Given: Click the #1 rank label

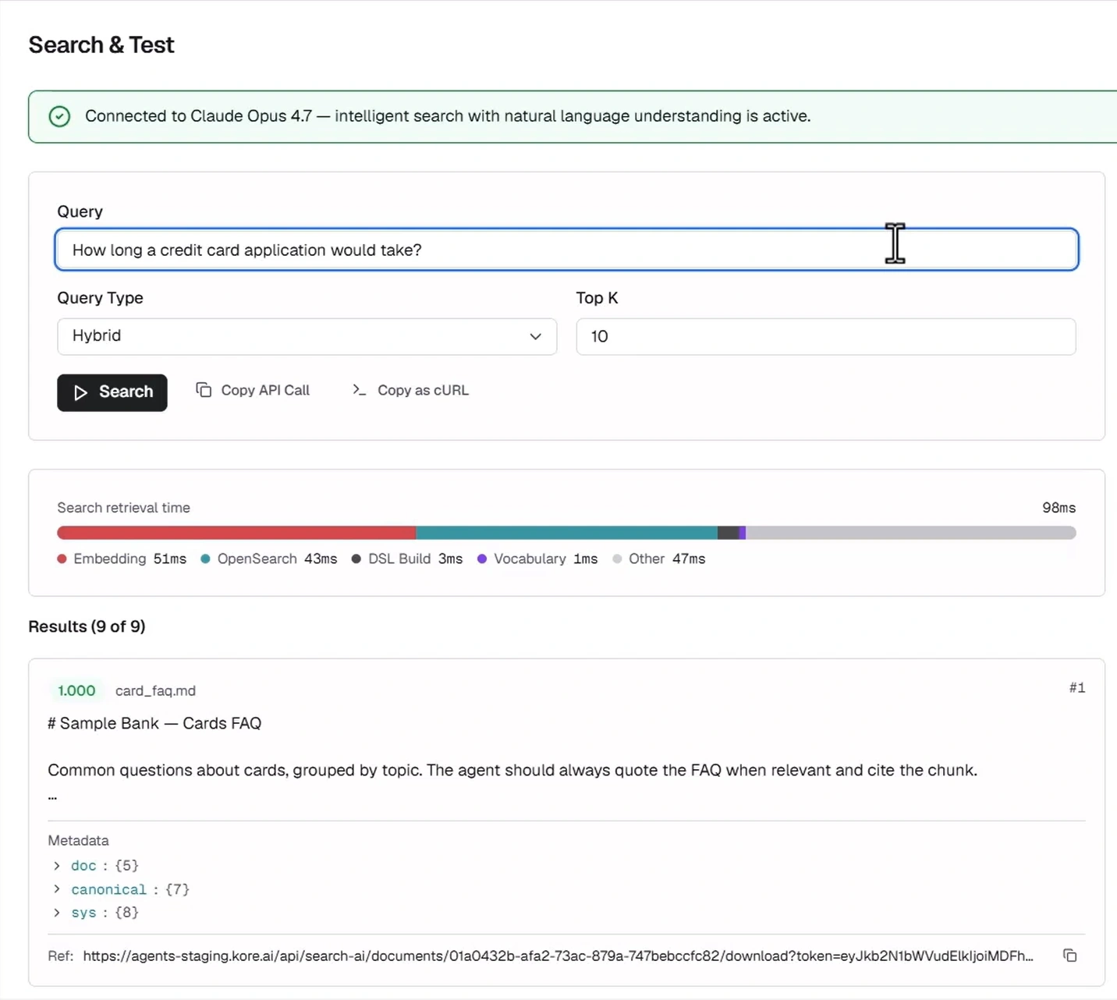Looking at the screenshot, I should pyautogui.click(x=1077, y=688).
